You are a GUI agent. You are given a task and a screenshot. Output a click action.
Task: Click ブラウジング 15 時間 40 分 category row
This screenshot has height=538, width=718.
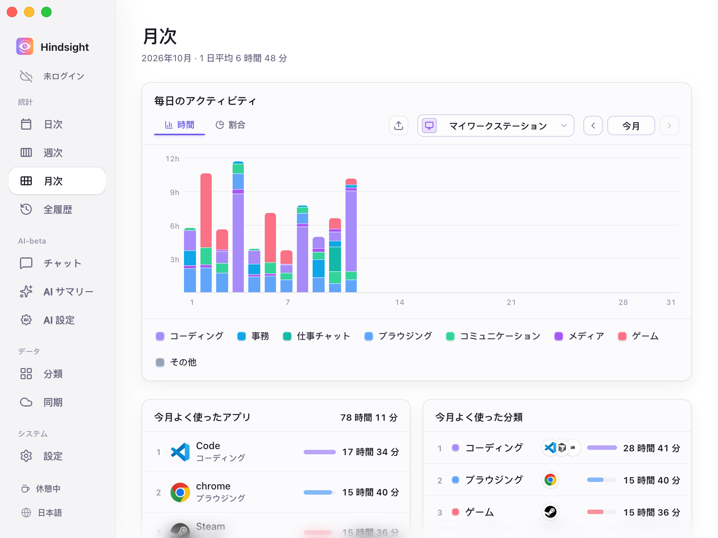click(x=557, y=480)
